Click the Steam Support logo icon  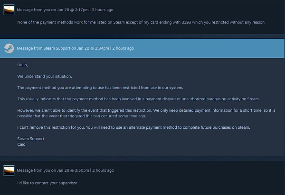[9, 48]
